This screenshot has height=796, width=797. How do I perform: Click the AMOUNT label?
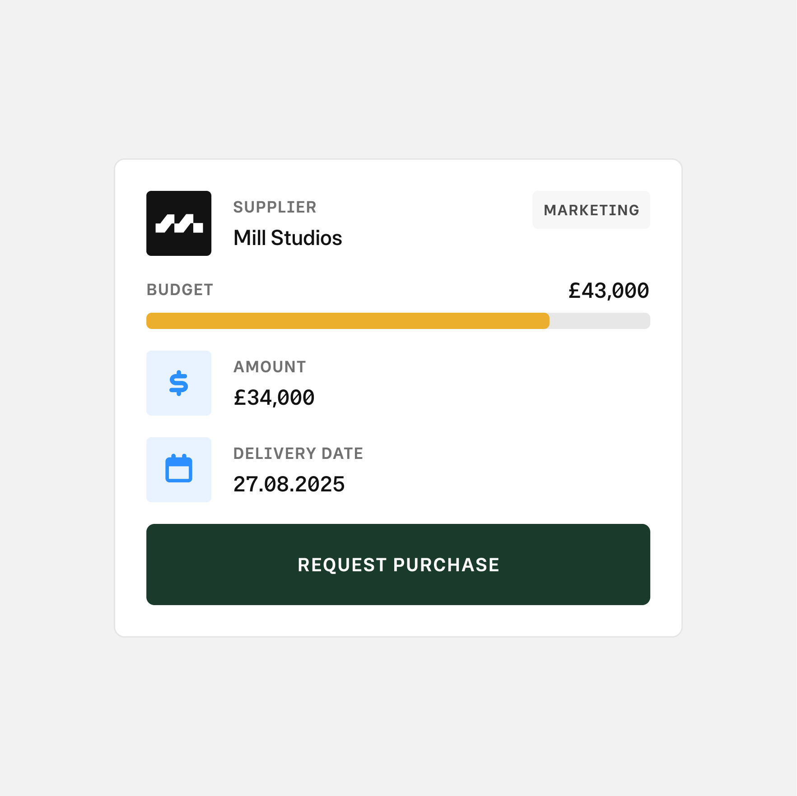(270, 367)
